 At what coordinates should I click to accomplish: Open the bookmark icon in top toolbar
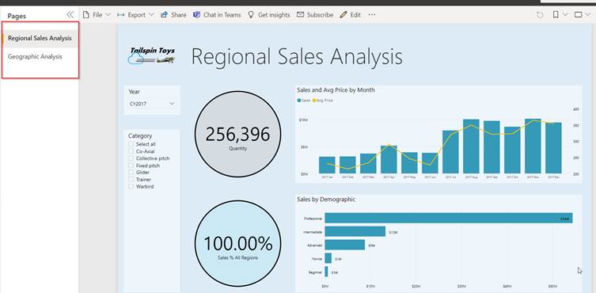[556, 15]
